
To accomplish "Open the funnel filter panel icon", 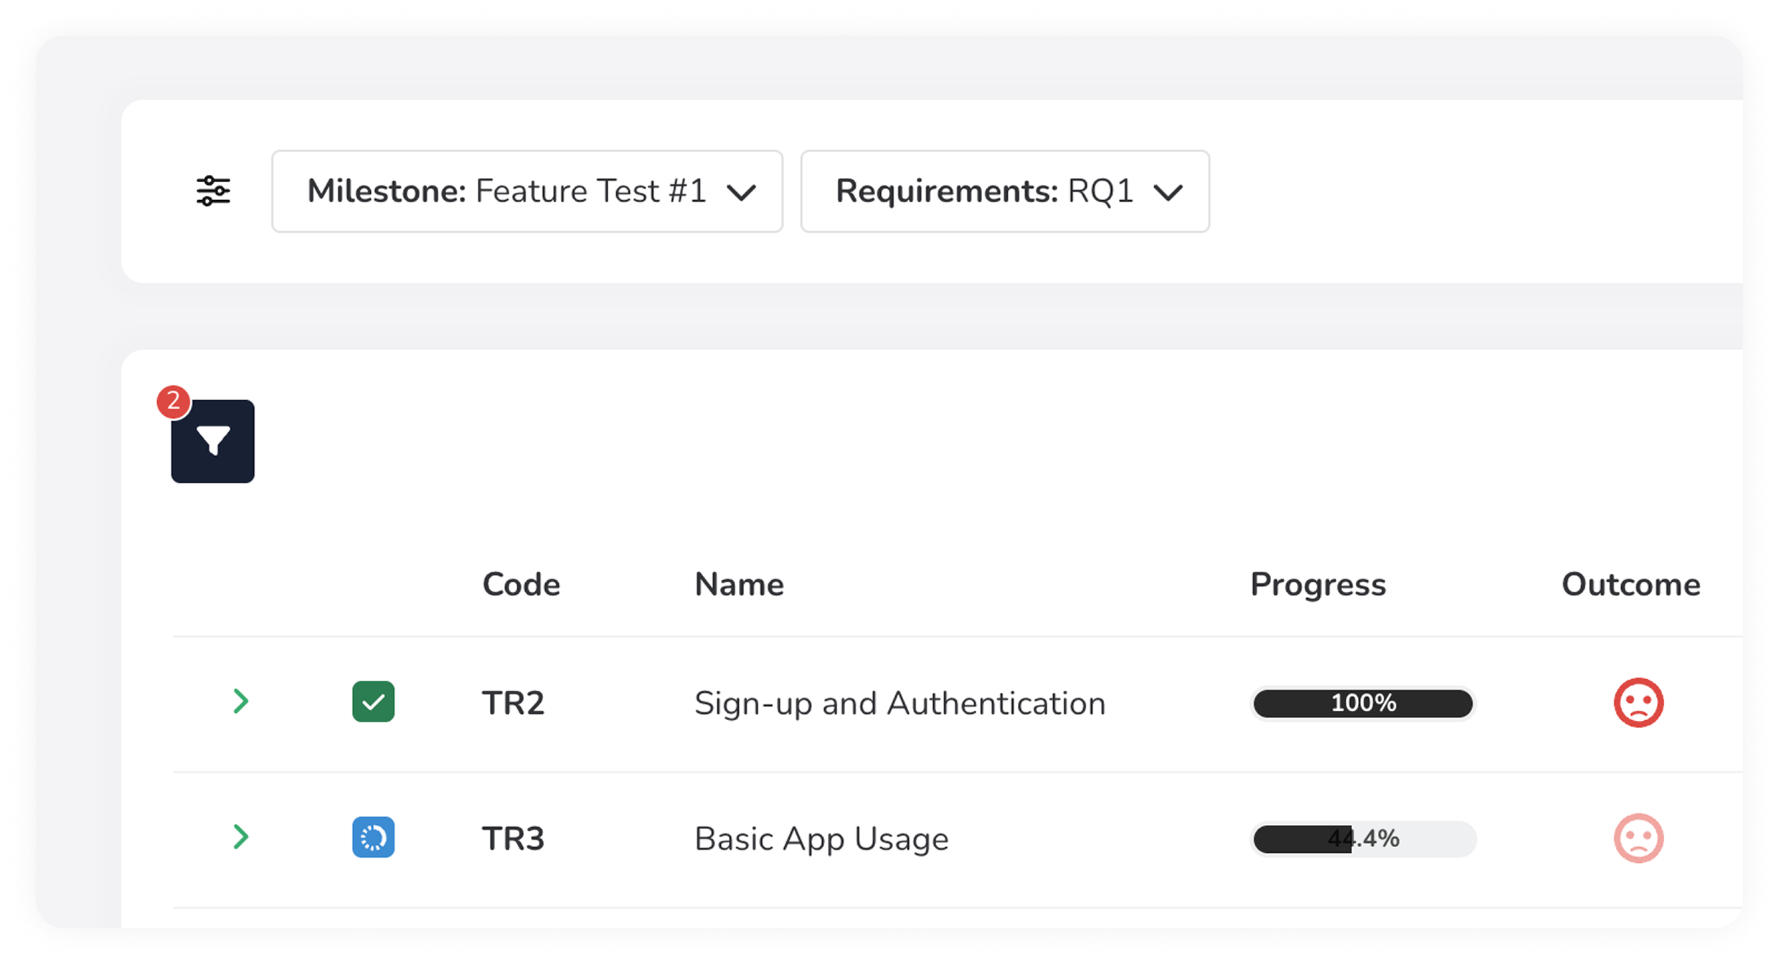I will point(212,442).
